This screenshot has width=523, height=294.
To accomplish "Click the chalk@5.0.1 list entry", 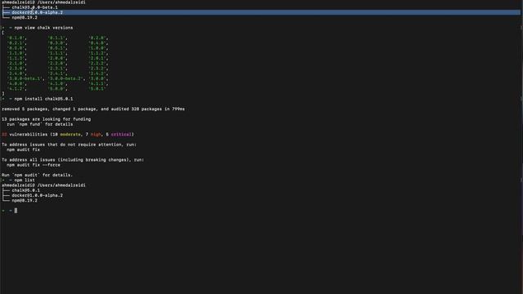I will pyautogui.click(x=25, y=190).
